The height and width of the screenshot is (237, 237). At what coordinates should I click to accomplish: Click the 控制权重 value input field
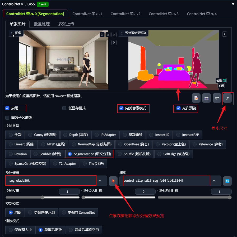[x=69, y=191]
